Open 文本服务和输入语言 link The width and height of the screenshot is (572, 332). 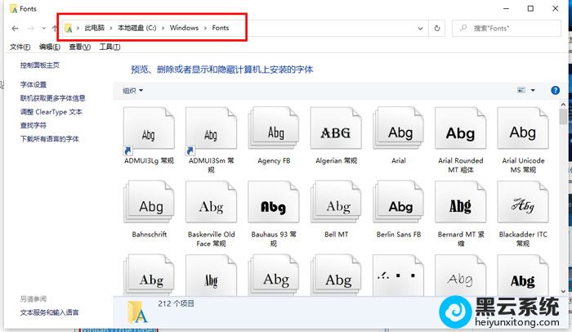pos(50,312)
